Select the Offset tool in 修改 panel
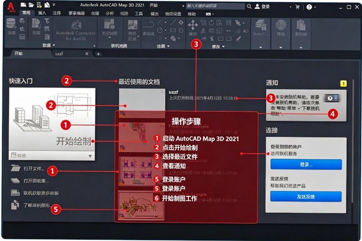The width and height of the screenshot is (362, 241). pos(211,31)
